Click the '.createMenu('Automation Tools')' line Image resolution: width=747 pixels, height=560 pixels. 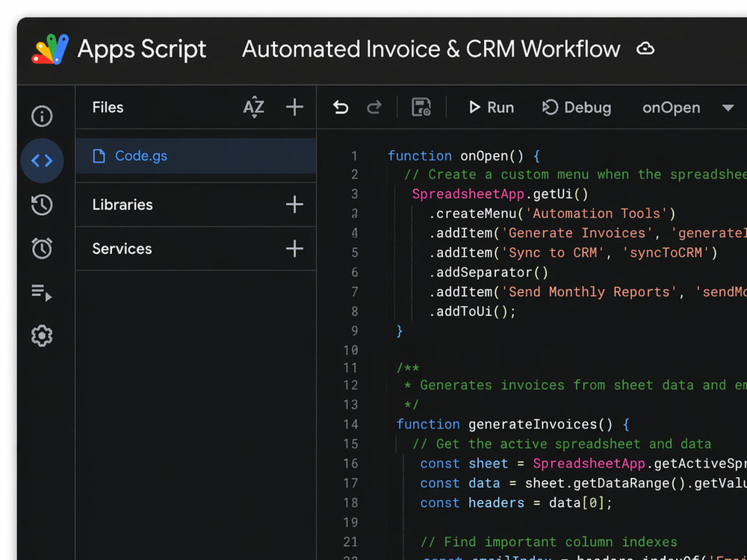click(x=552, y=214)
